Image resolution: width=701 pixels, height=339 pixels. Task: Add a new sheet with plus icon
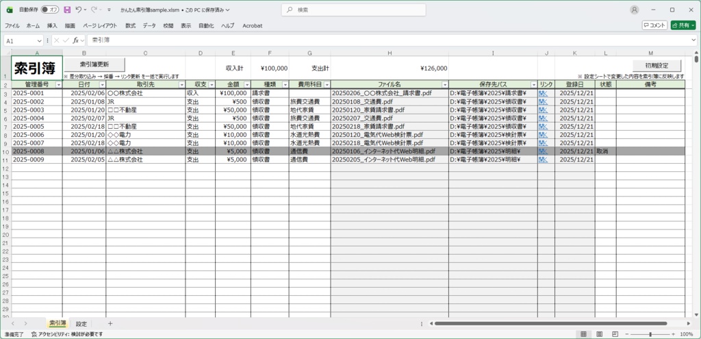coord(110,323)
